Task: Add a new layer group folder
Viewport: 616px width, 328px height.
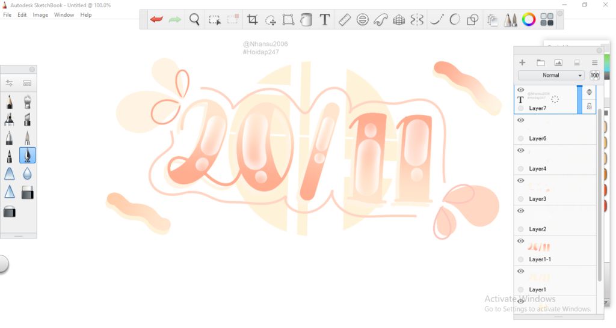Action: pos(541,62)
